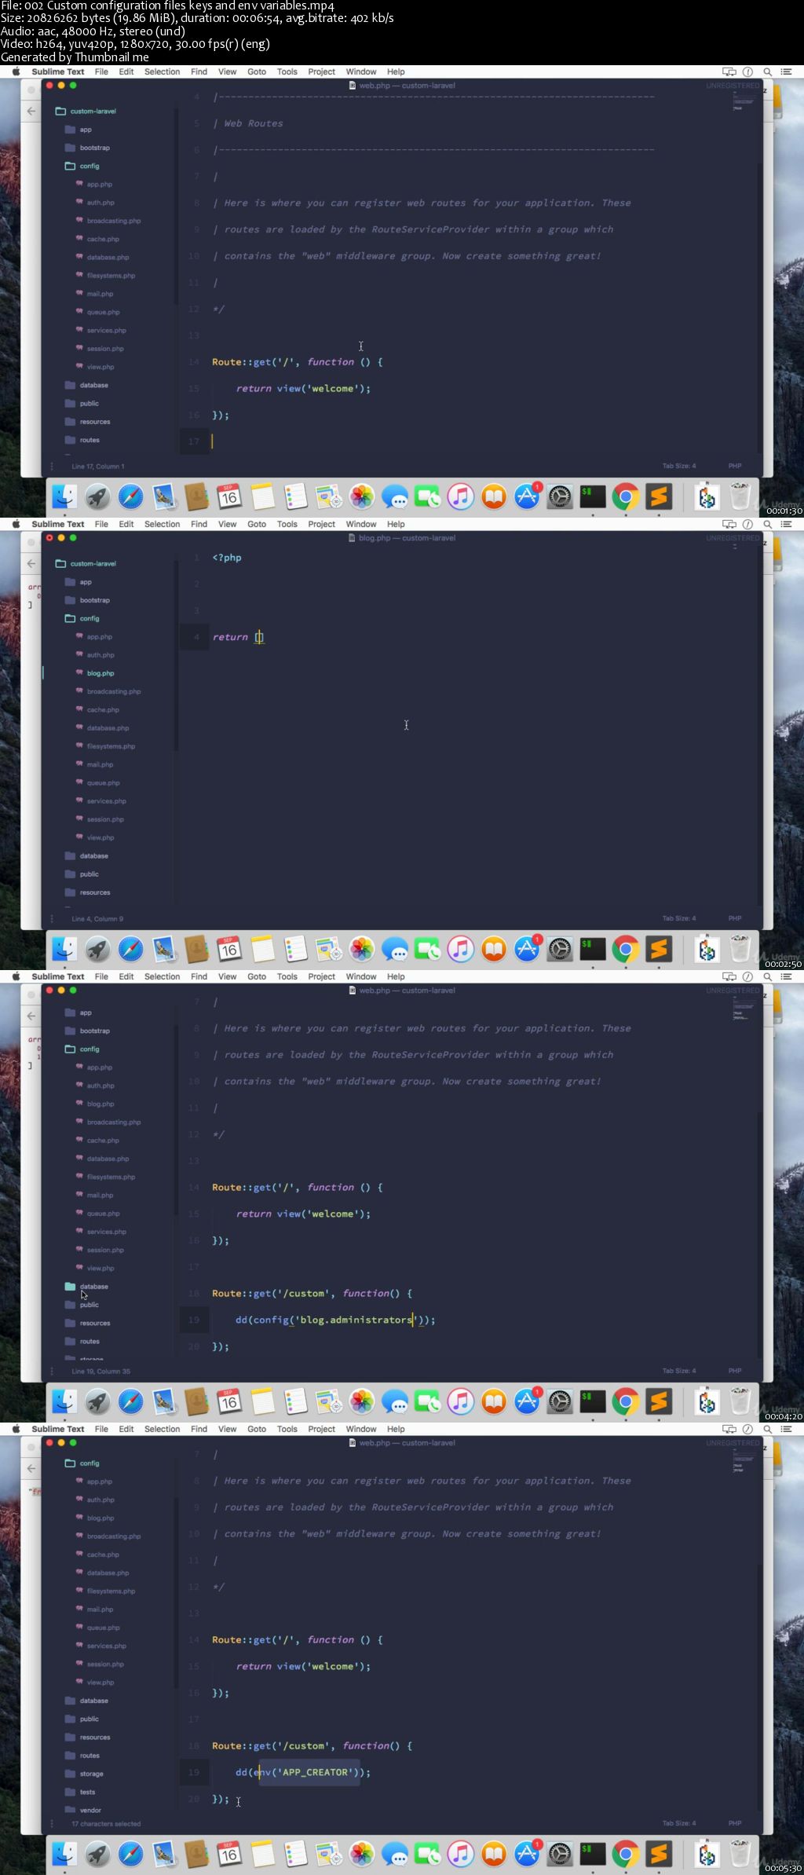Open Project menu in the 00:05:30 frame
The width and height of the screenshot is (804, 1875).
(x=322, y=1429)
